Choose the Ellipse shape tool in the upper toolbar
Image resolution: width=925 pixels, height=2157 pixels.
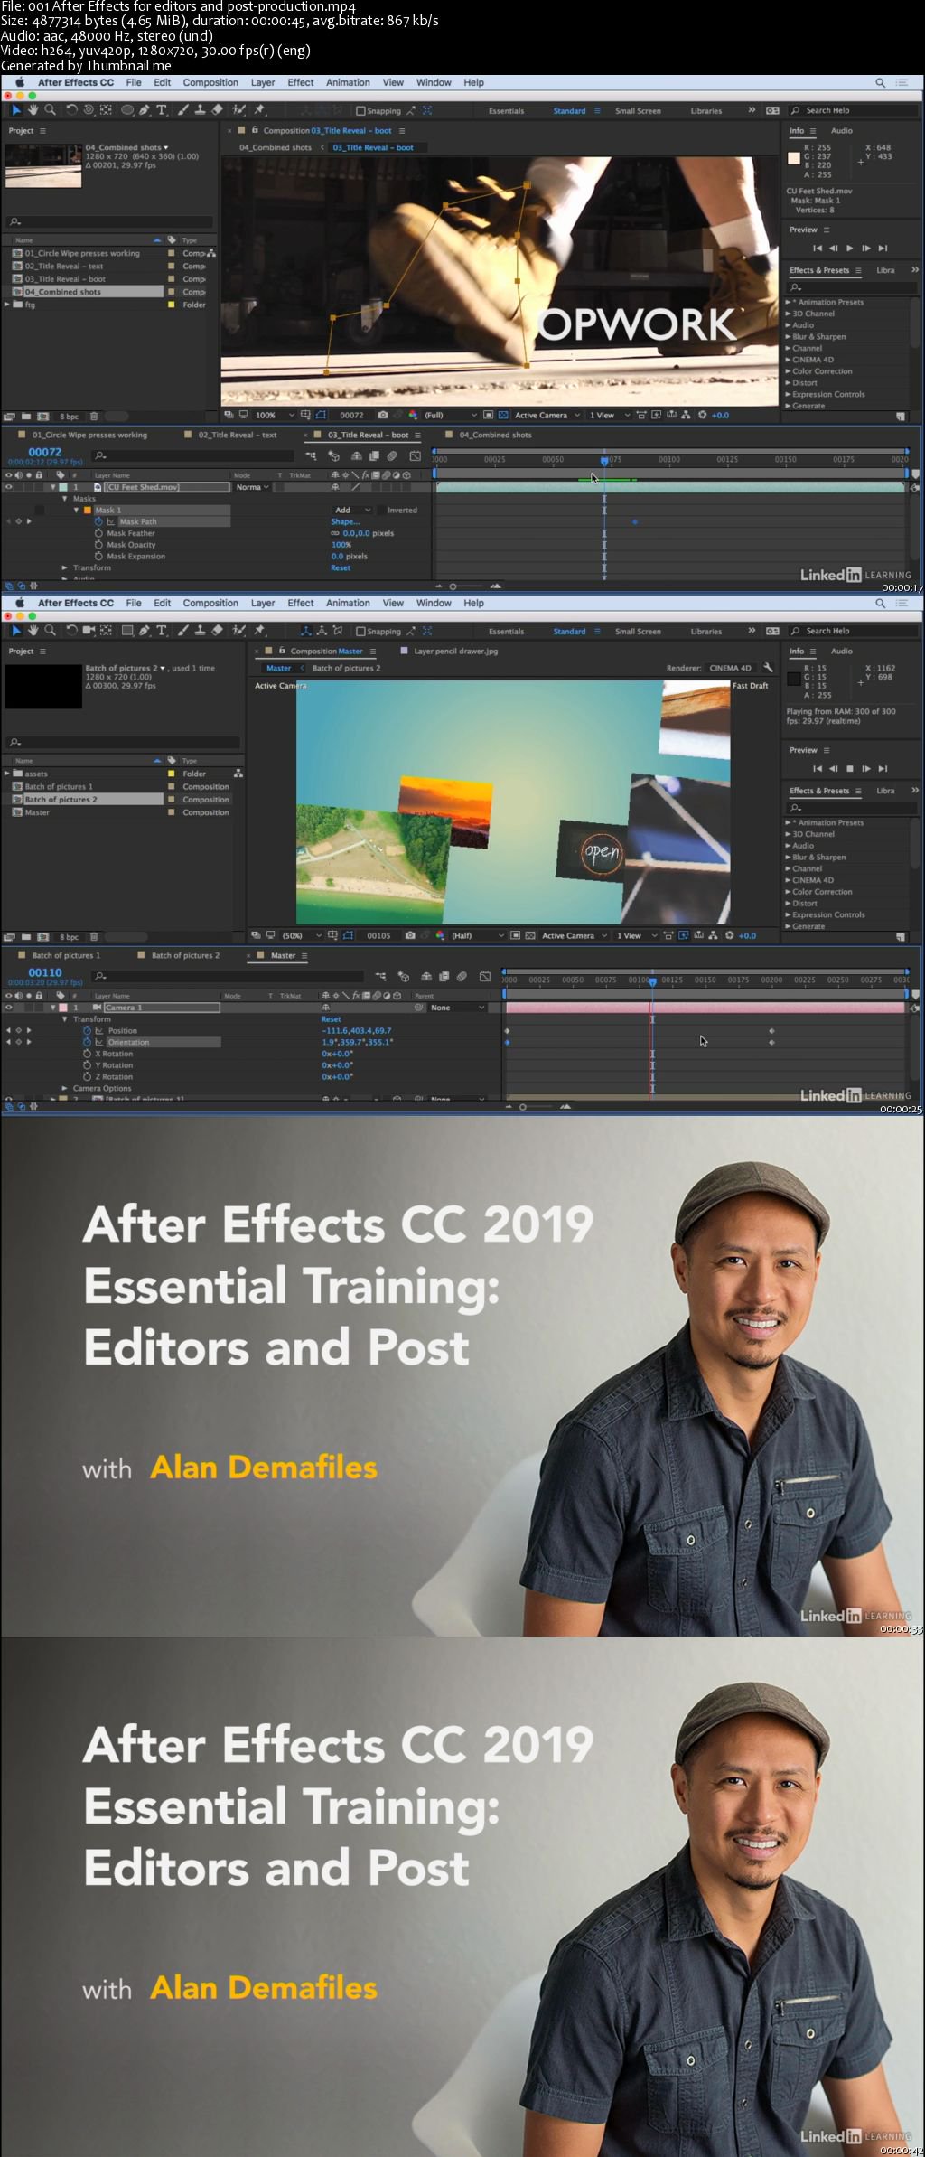127,110
